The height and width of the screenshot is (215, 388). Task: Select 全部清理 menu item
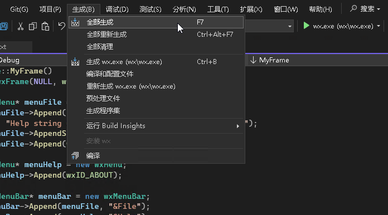[156, 47]
